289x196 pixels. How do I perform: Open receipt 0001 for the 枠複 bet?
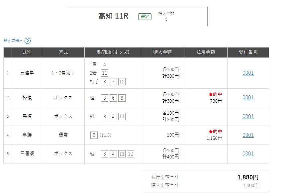point(248,97)
